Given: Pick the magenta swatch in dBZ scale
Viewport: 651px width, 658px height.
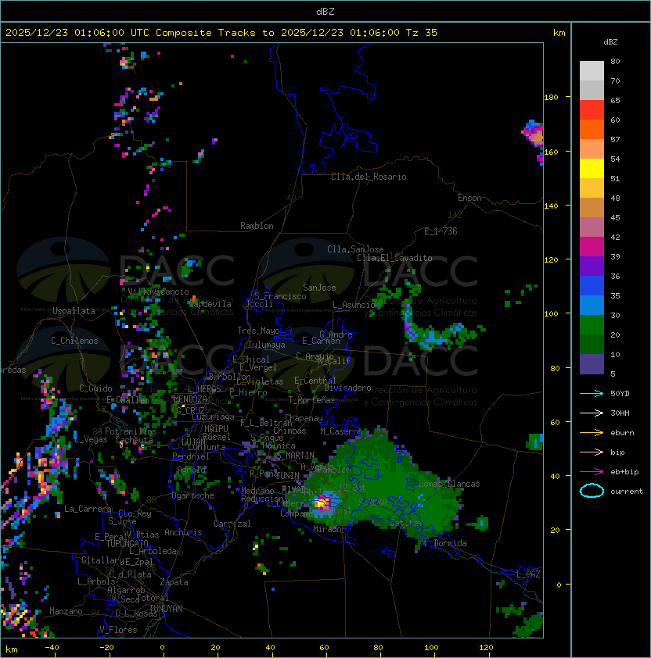Looking at the screenshot, I should (592, 247).
